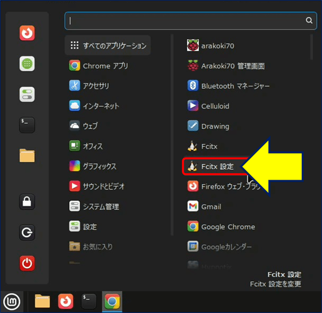Launch Firefox from the favorites sidebar
This screenshot has height=313, width=322.
pos(27,33)
